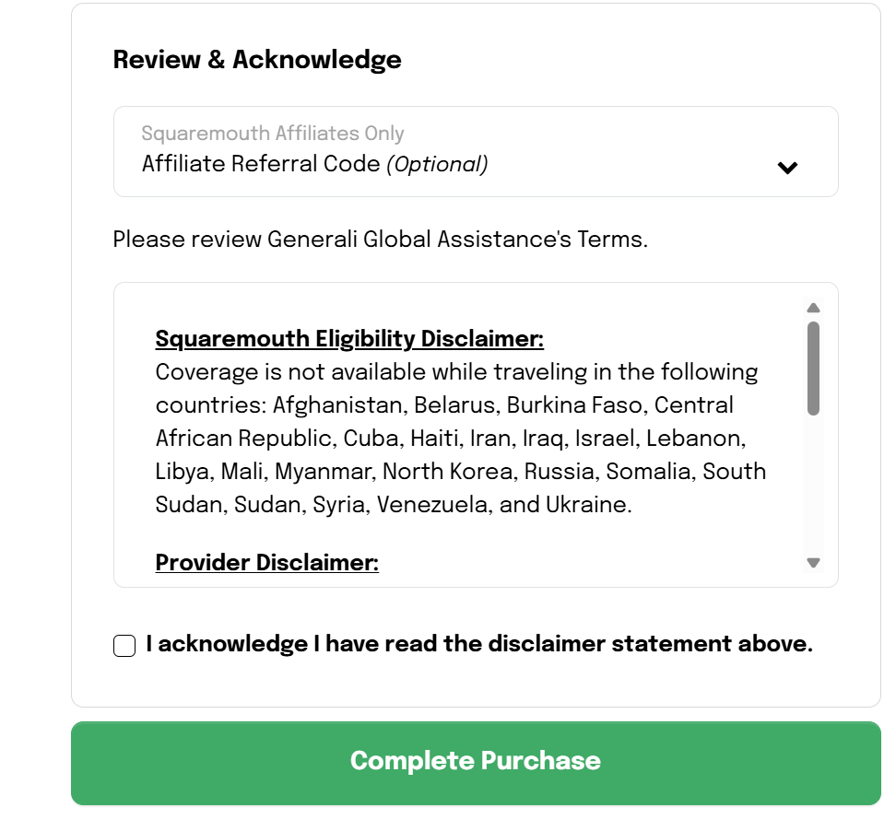Click the Provider Disclaimer heading
884x831 pixels.
(267, 562)
